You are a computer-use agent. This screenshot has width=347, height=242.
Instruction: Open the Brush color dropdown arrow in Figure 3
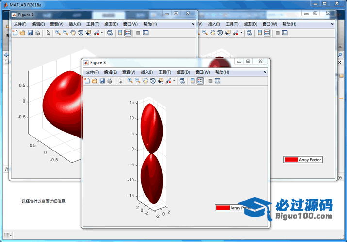click(174, 81)
